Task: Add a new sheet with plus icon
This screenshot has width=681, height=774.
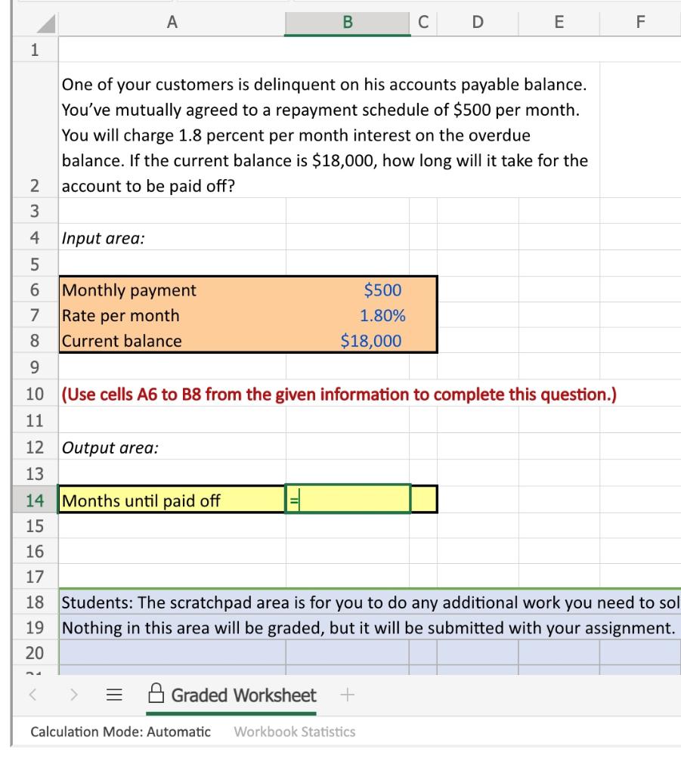Action: click(x=348, y=695)
